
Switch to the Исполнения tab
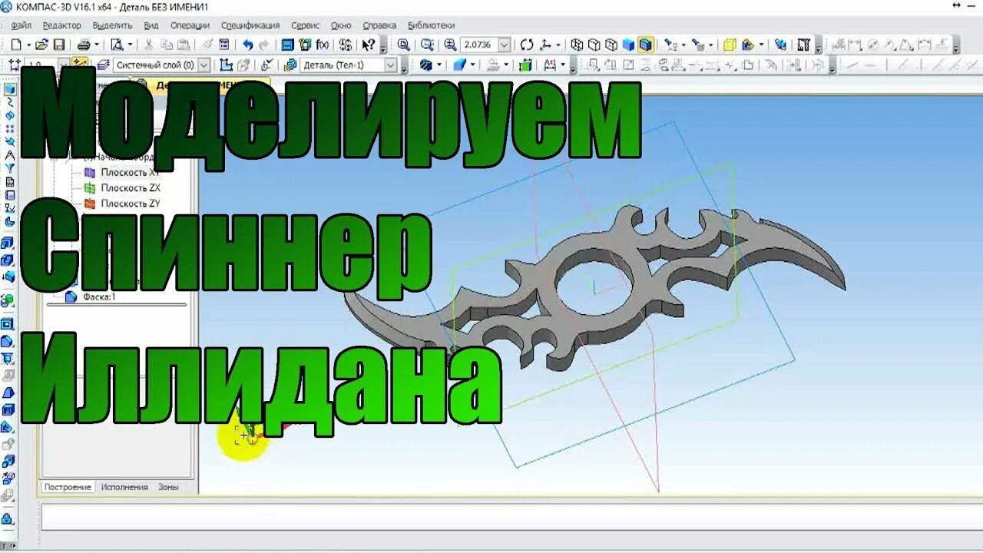click(124, 487)
